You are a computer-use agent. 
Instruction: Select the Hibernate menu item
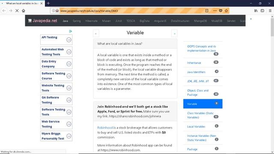click(91, 21)
